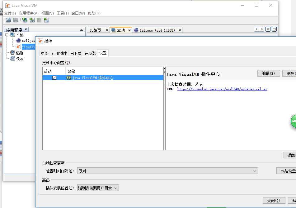This screenshot has height=208, width=296.
Task: Select the 远程 tree item label
Action: pos(20,53)
